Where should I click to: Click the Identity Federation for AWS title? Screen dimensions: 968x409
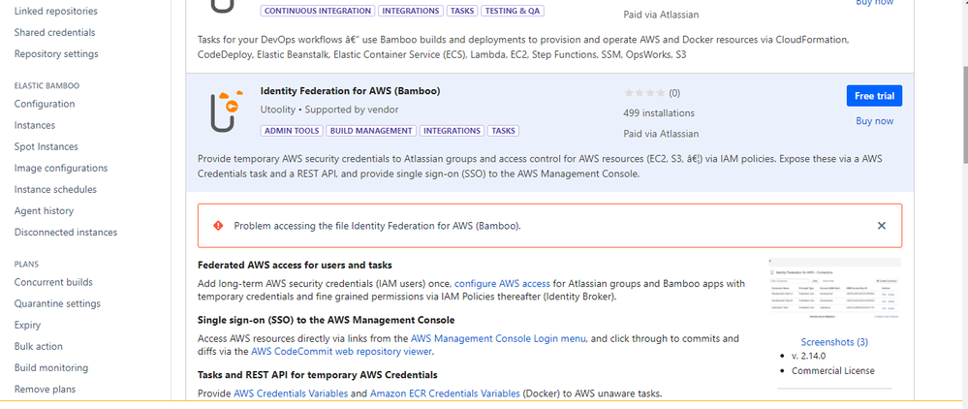[x=350, y=91]
